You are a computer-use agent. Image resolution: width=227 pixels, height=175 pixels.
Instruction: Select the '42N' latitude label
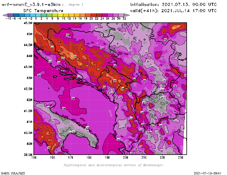point(29,100)
